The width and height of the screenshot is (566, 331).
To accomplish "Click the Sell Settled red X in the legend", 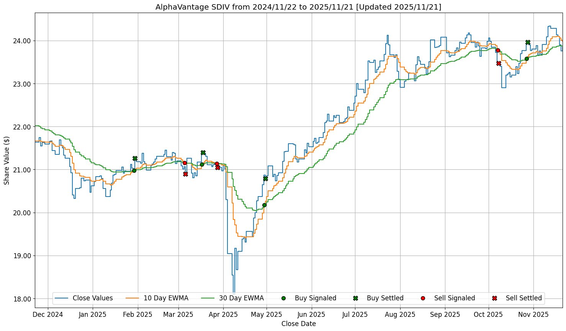I will coord(494,298).
